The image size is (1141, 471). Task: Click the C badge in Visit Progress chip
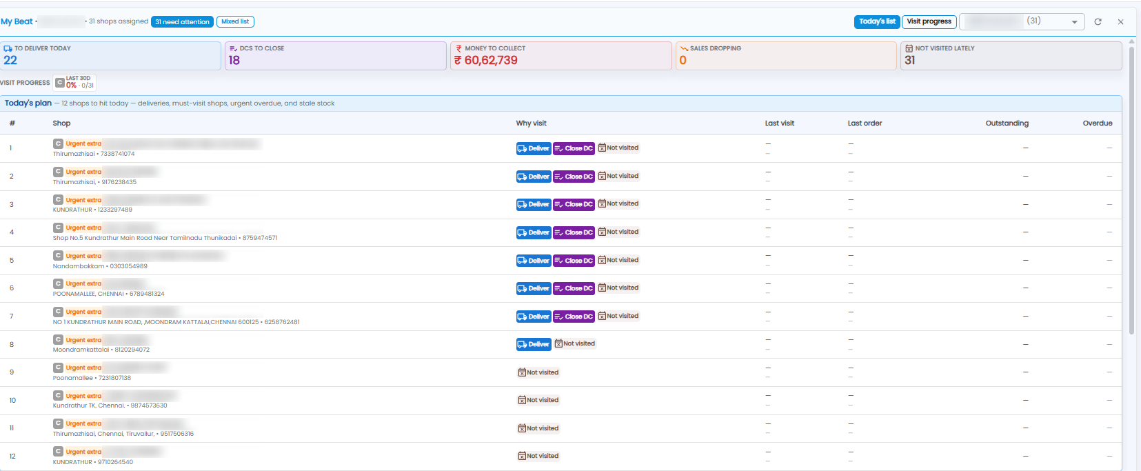pyautogui.click(x=60, y=83)
